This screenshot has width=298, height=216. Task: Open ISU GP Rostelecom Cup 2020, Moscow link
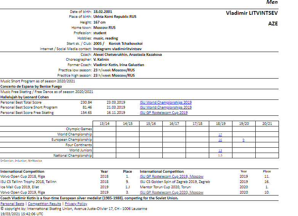pyautogui.click(x=171, y=192)
